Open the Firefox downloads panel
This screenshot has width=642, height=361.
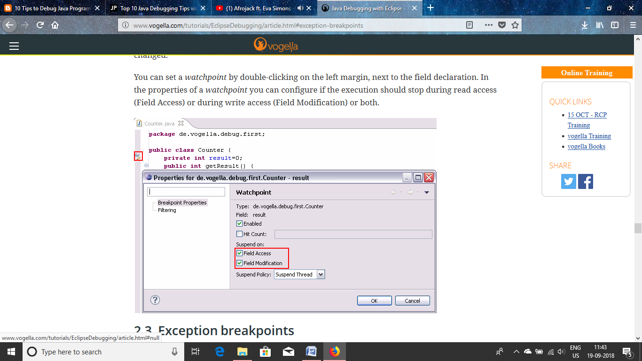tap(585, 25)
